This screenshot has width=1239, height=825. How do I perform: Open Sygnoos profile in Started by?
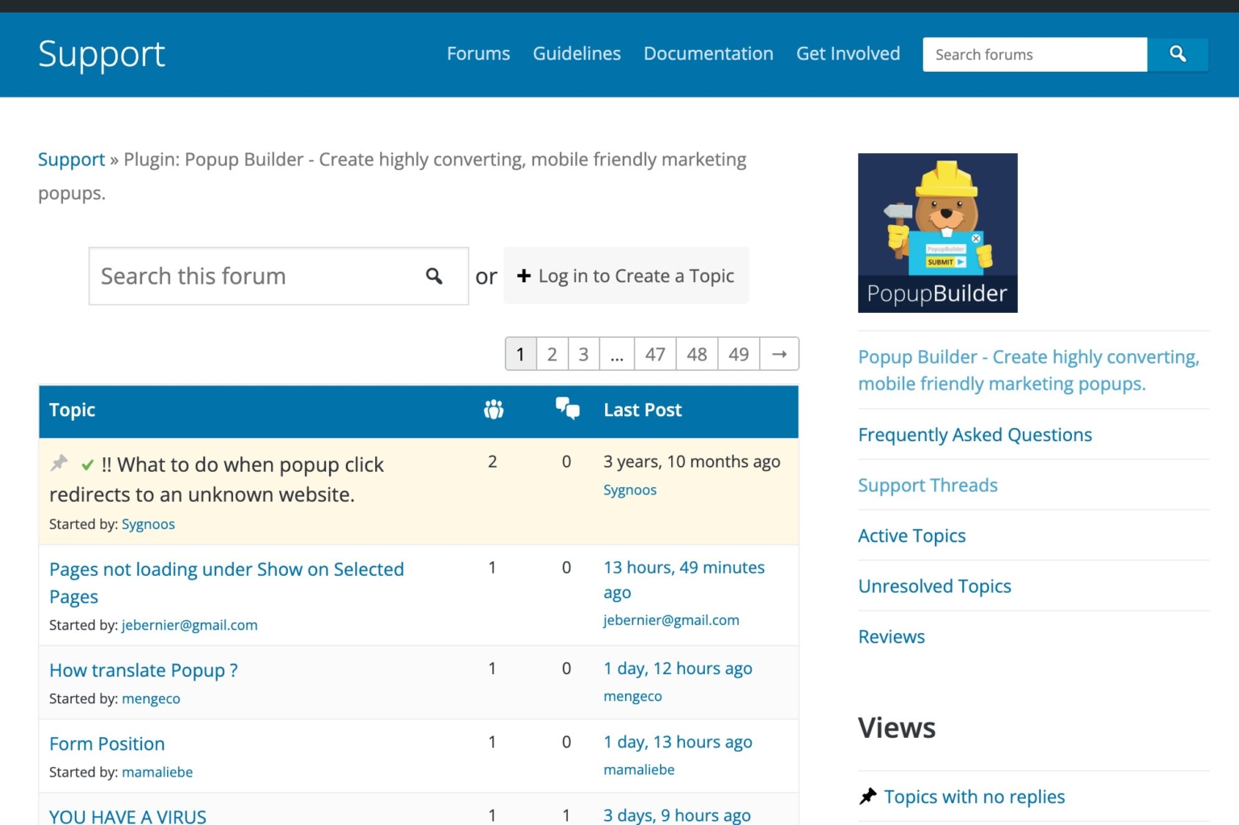(x=148, y=524)
